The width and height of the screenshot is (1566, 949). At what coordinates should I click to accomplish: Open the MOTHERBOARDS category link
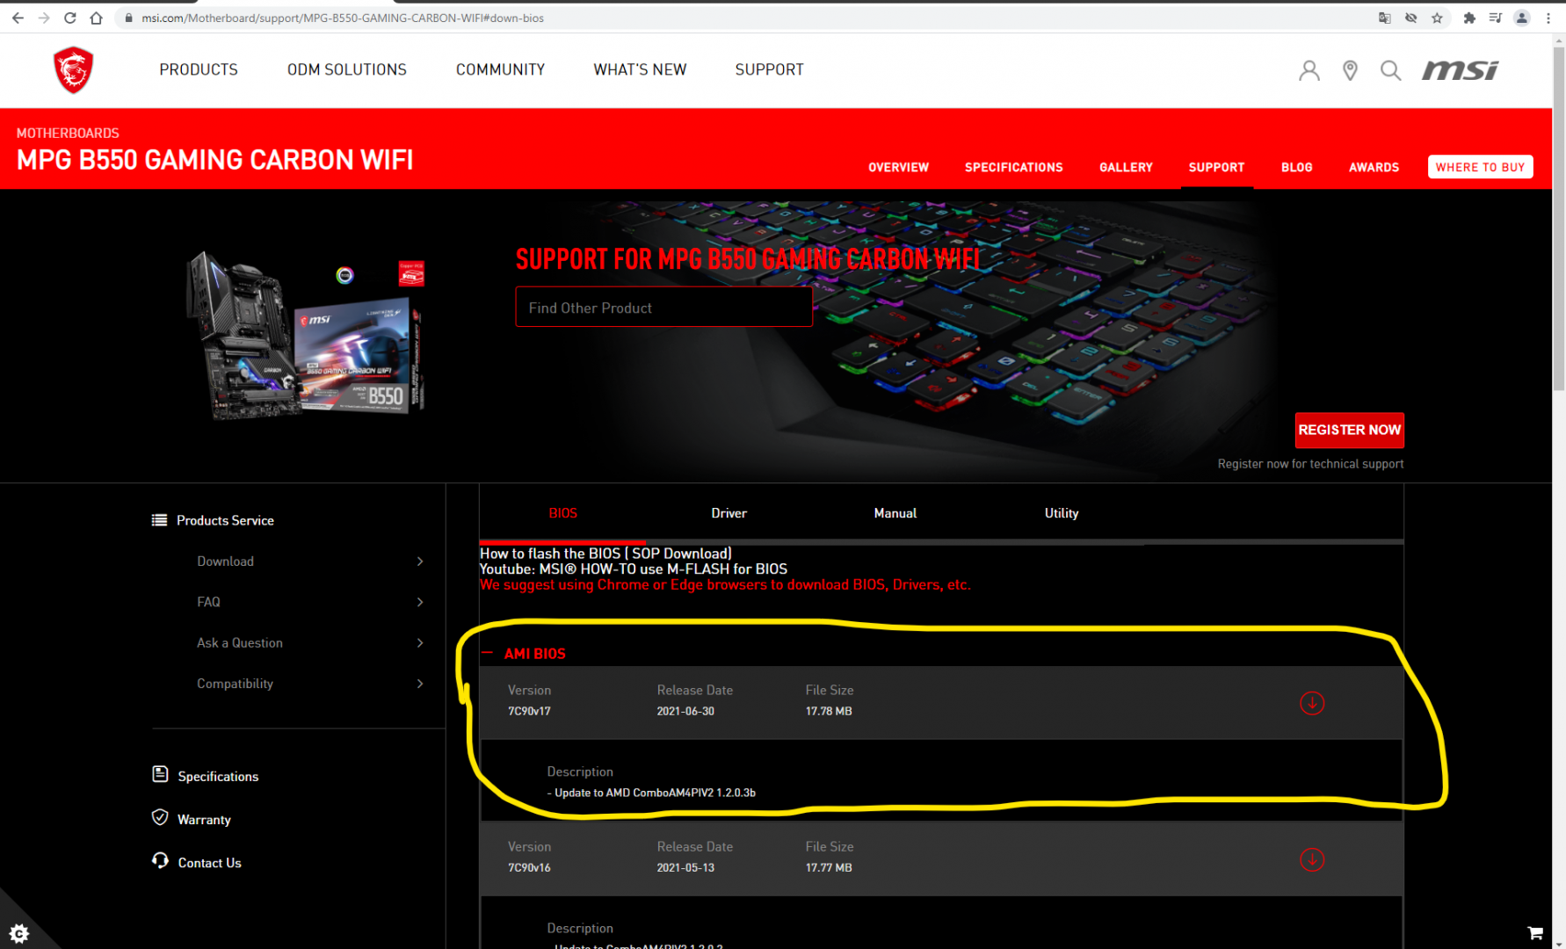[x=68, y=133]
